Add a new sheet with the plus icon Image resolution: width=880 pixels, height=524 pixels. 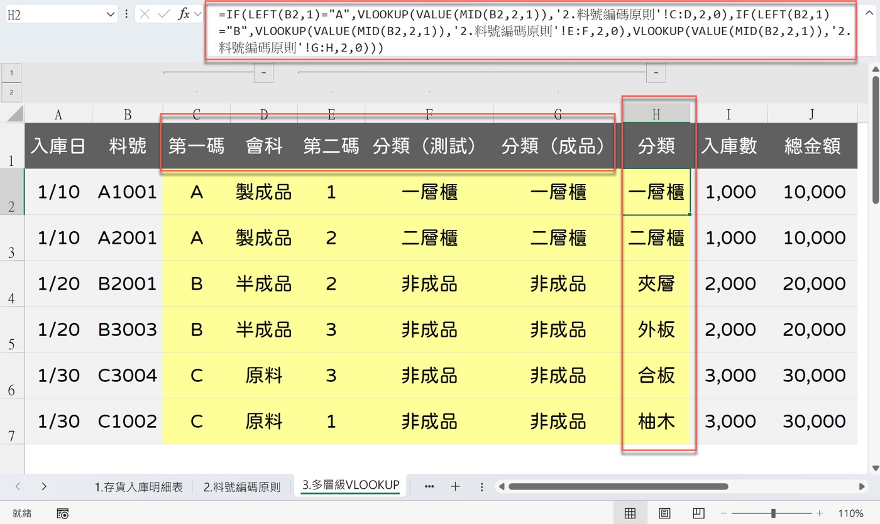(x=456, y=486)
